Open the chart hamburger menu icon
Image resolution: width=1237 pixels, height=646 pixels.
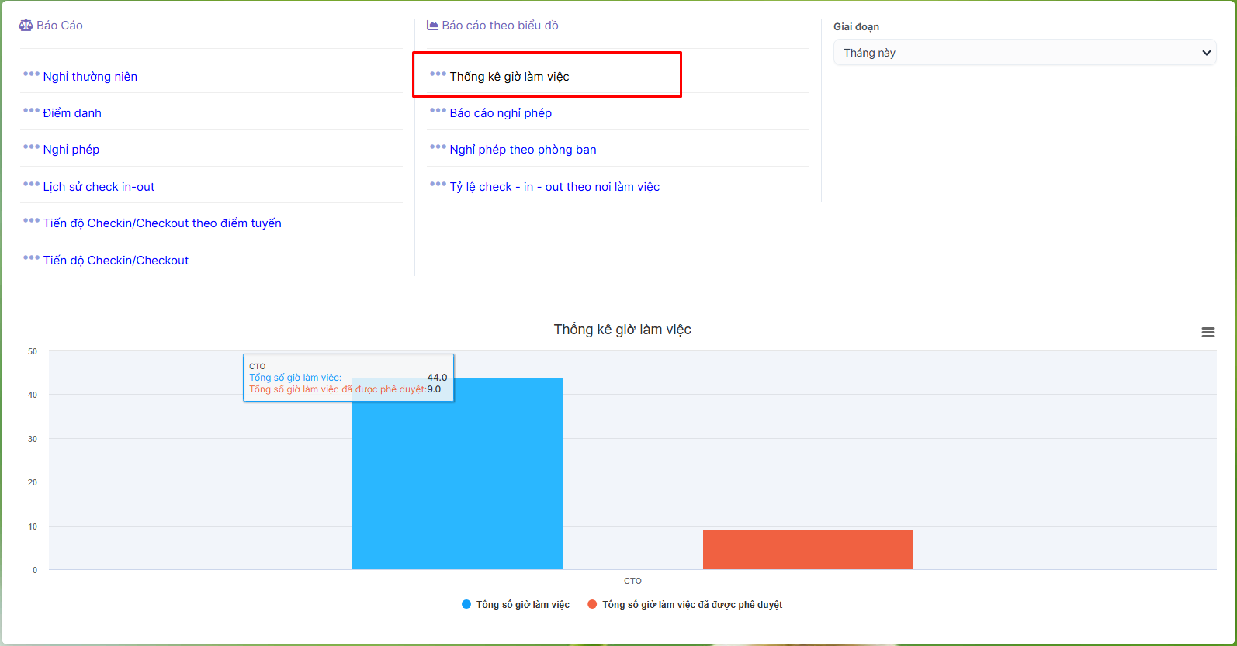pyautogui.click(x=1208, y=332)
